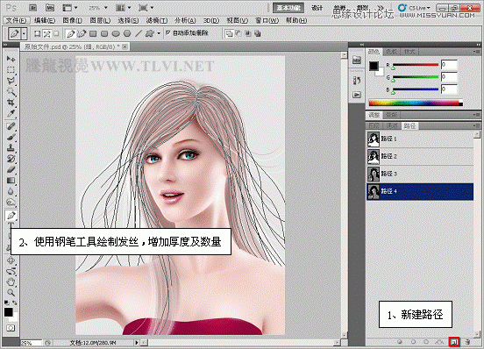Open the CS Live menu button
This screenshot has width=484, height=349.
(x=414, y=8)
